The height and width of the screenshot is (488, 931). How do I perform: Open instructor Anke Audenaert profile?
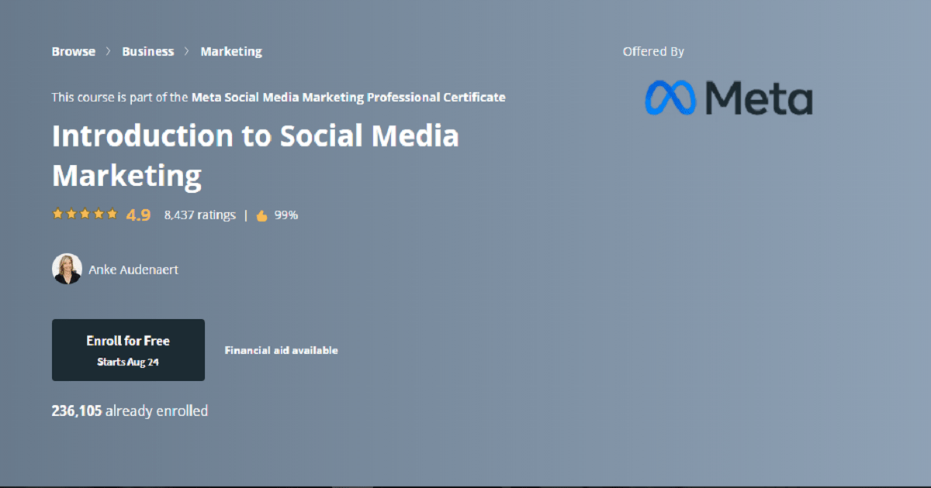[x=133, y=270]
